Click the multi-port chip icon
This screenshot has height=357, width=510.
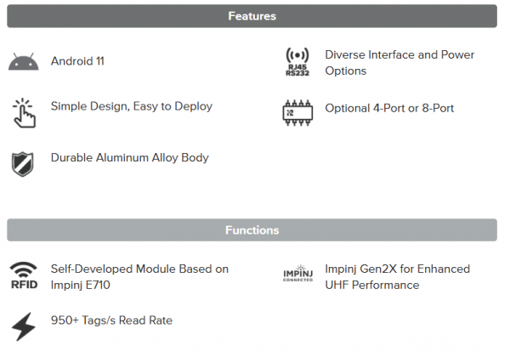click(x=297, y=112)
